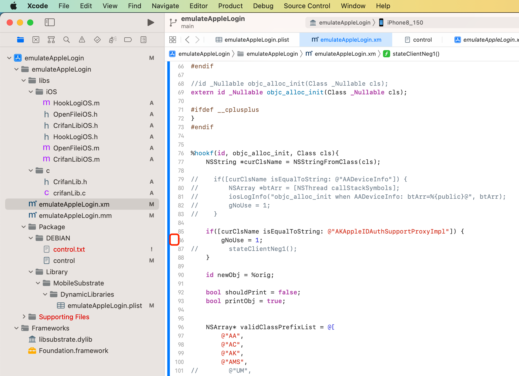This screenshot has width=519, height=376.
Task: Select HookLogiOS.m in the navigator
Action: click(82, 103)
